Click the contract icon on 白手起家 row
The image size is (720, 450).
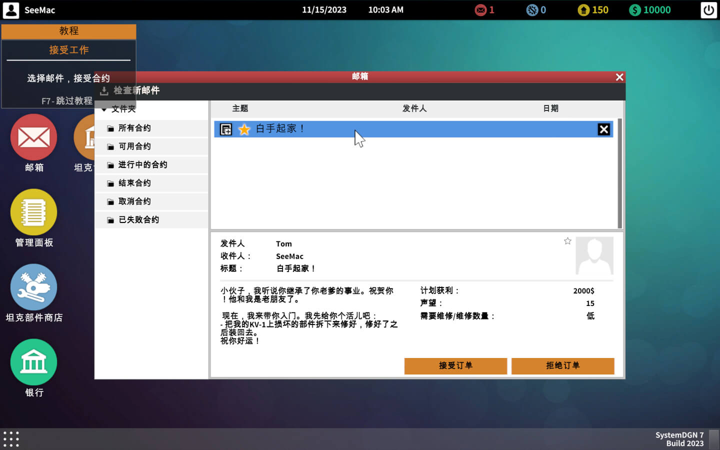coord(226,129)
